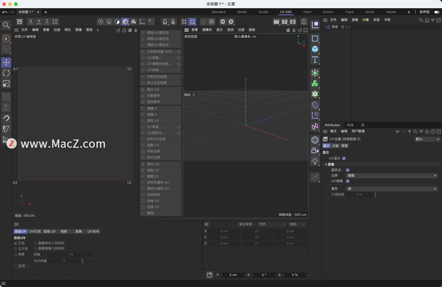Open the 对象 menu in Object Manager
The image size is (442, 287).
click(x=366, y=20)
